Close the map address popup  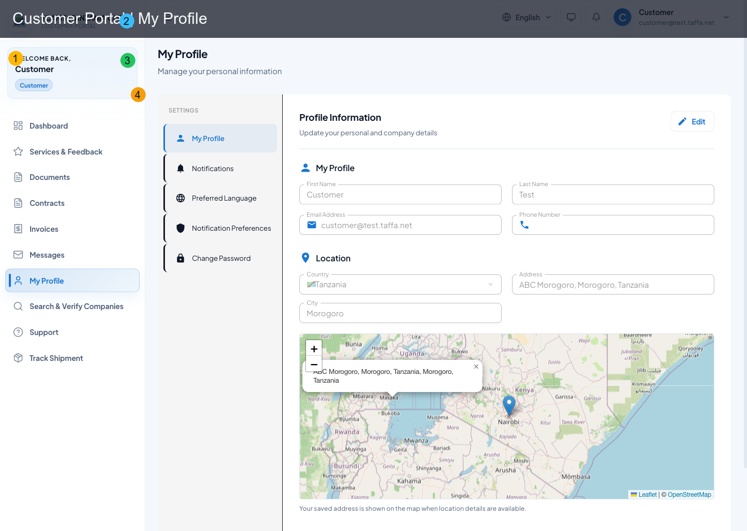(476, 367)
